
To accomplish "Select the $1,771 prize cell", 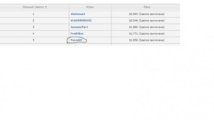I will [x=146, y=34].
